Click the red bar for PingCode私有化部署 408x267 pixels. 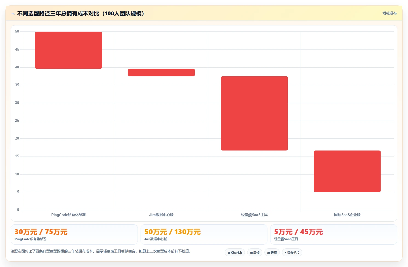[69, 50]
